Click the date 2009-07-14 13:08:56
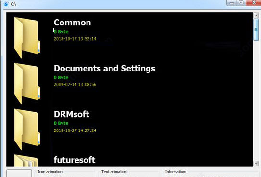The width and height of the screenshot is (261, 177). click(75, 85)
